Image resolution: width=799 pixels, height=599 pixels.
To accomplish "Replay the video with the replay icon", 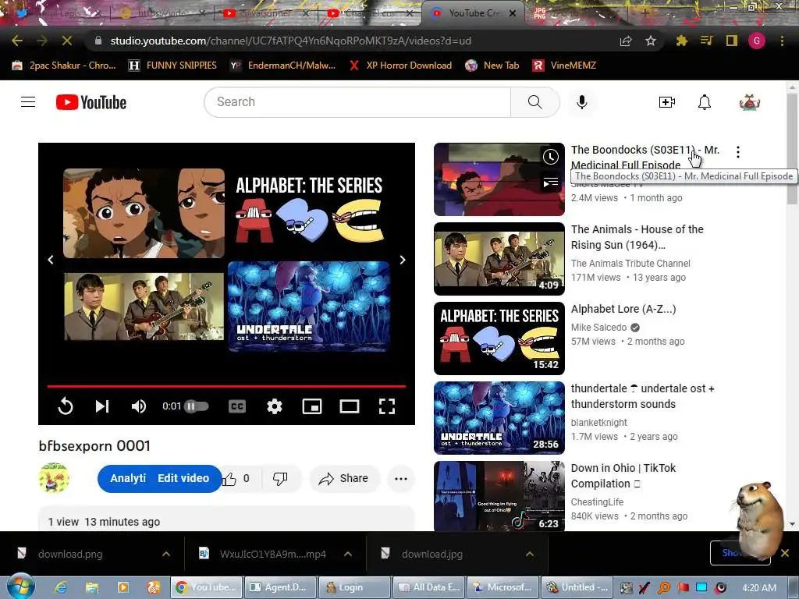I will click(66, 406).
